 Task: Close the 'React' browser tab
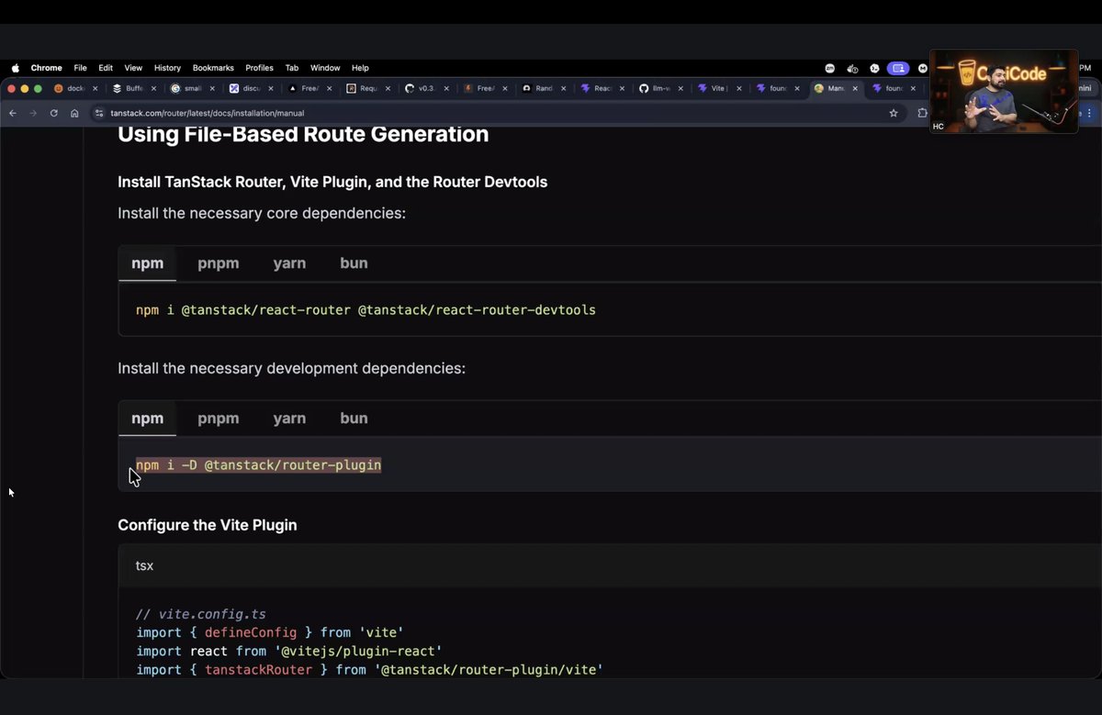click(x=622, y=89)
